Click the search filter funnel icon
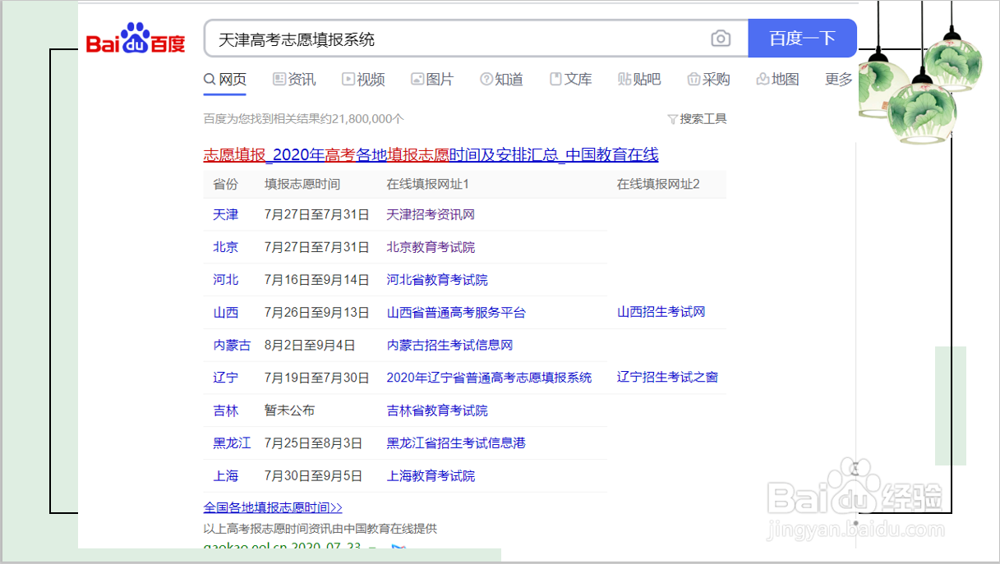The height and width of the screenshot is (564, 1000). click(x=672, y=119)
